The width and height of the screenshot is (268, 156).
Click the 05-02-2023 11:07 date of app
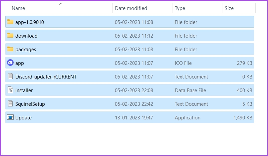(x=134, y=63)
